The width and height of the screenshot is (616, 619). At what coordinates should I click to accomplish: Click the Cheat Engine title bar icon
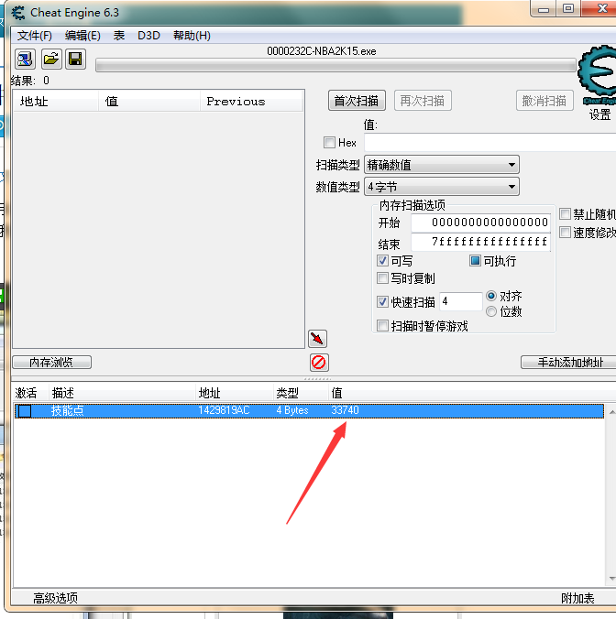[18, 13]
